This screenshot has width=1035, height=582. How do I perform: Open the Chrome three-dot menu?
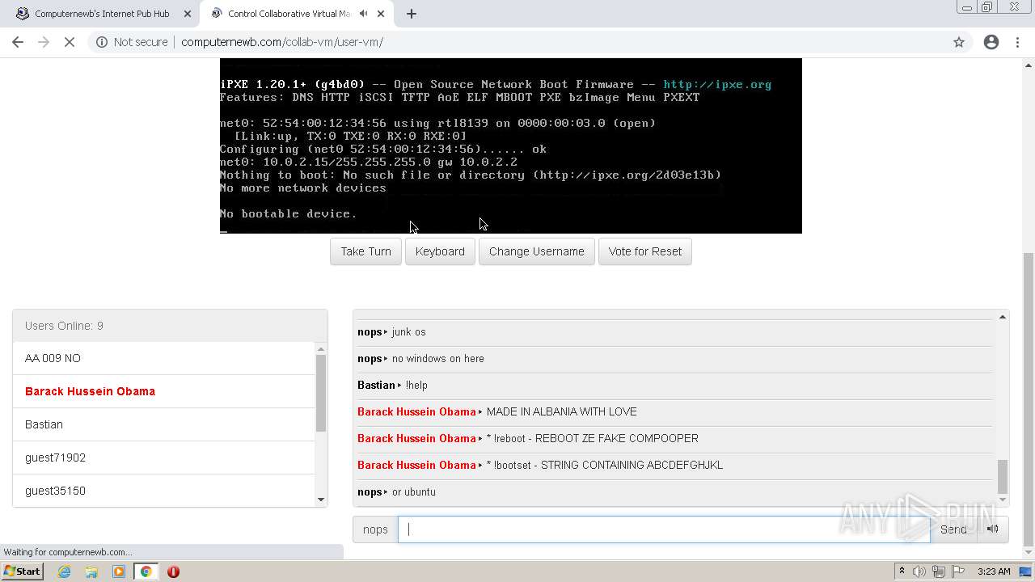tap(1017, 42)
